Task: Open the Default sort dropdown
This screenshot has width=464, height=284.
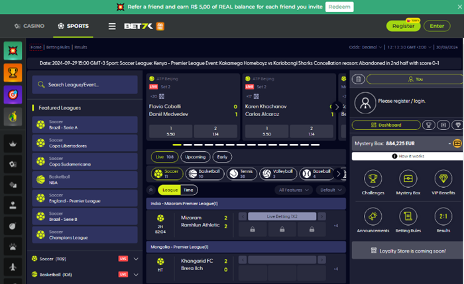Action: tap(331, 190)
